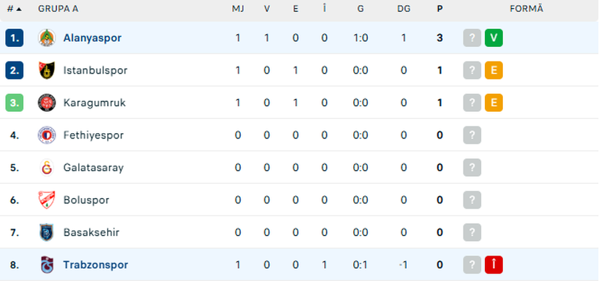Click the Boluspor team crest
The image size is (602, 281).
click(x=46, y=200)
